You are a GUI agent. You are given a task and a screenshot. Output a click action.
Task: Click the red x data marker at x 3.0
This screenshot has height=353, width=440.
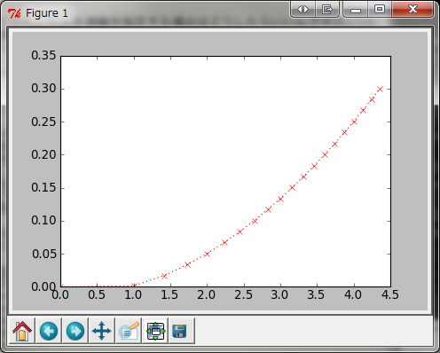point(280,199)
